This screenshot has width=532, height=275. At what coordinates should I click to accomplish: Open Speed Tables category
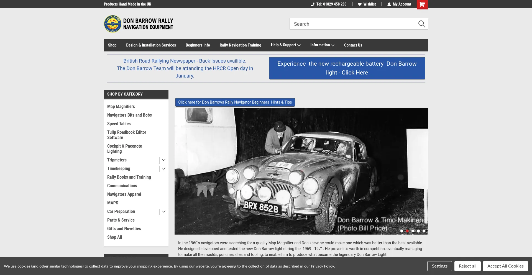(x=119, y=124)
